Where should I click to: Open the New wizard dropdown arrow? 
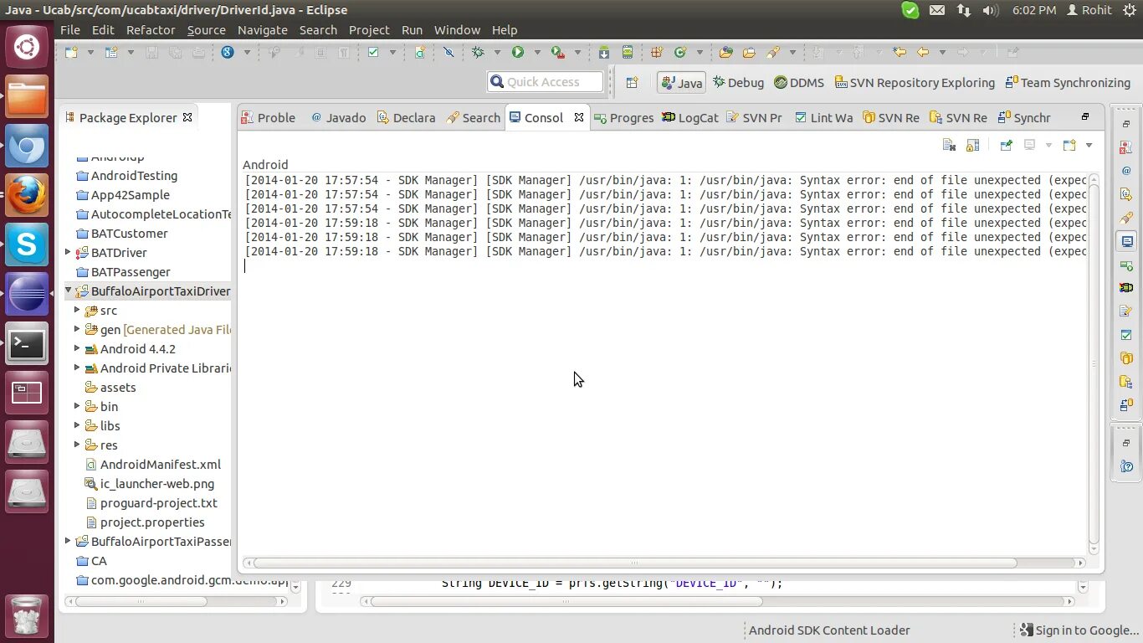pos(90,52)
